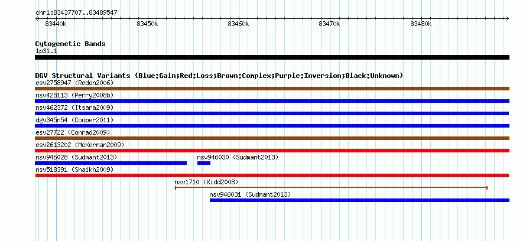
Task: Click the nsv518391 (Shaikh2009) label
Action: pyautogui.click(x=74, y=170)
